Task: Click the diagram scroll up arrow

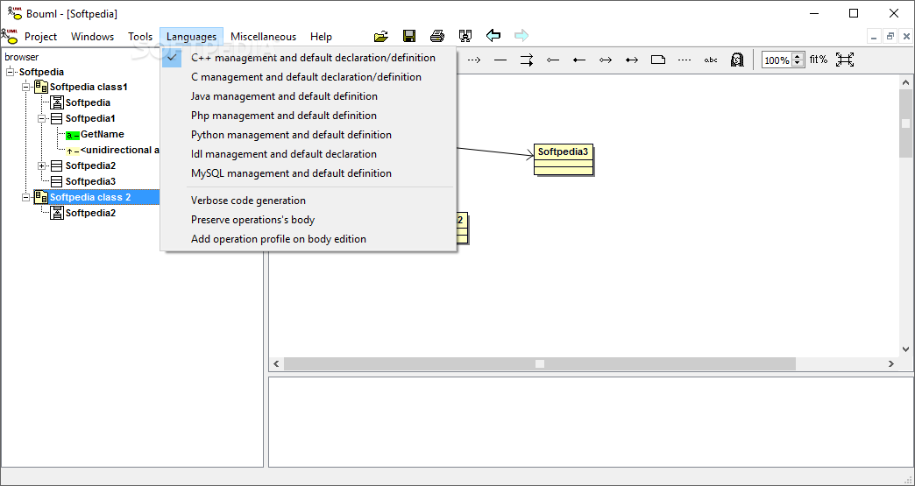Action: (905, 82)
